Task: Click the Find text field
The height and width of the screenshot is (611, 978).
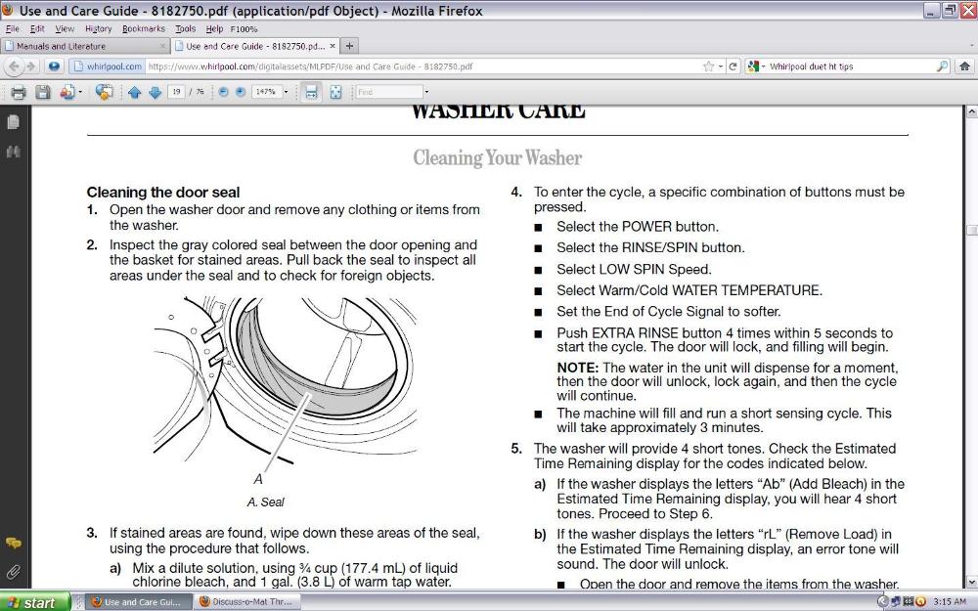Action: pos(389,92)
